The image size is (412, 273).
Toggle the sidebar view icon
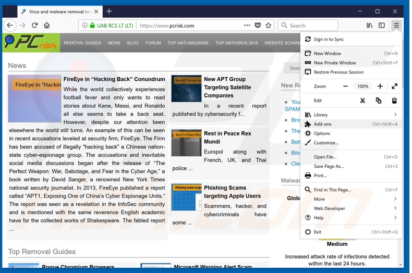click(x=382, y=25)
